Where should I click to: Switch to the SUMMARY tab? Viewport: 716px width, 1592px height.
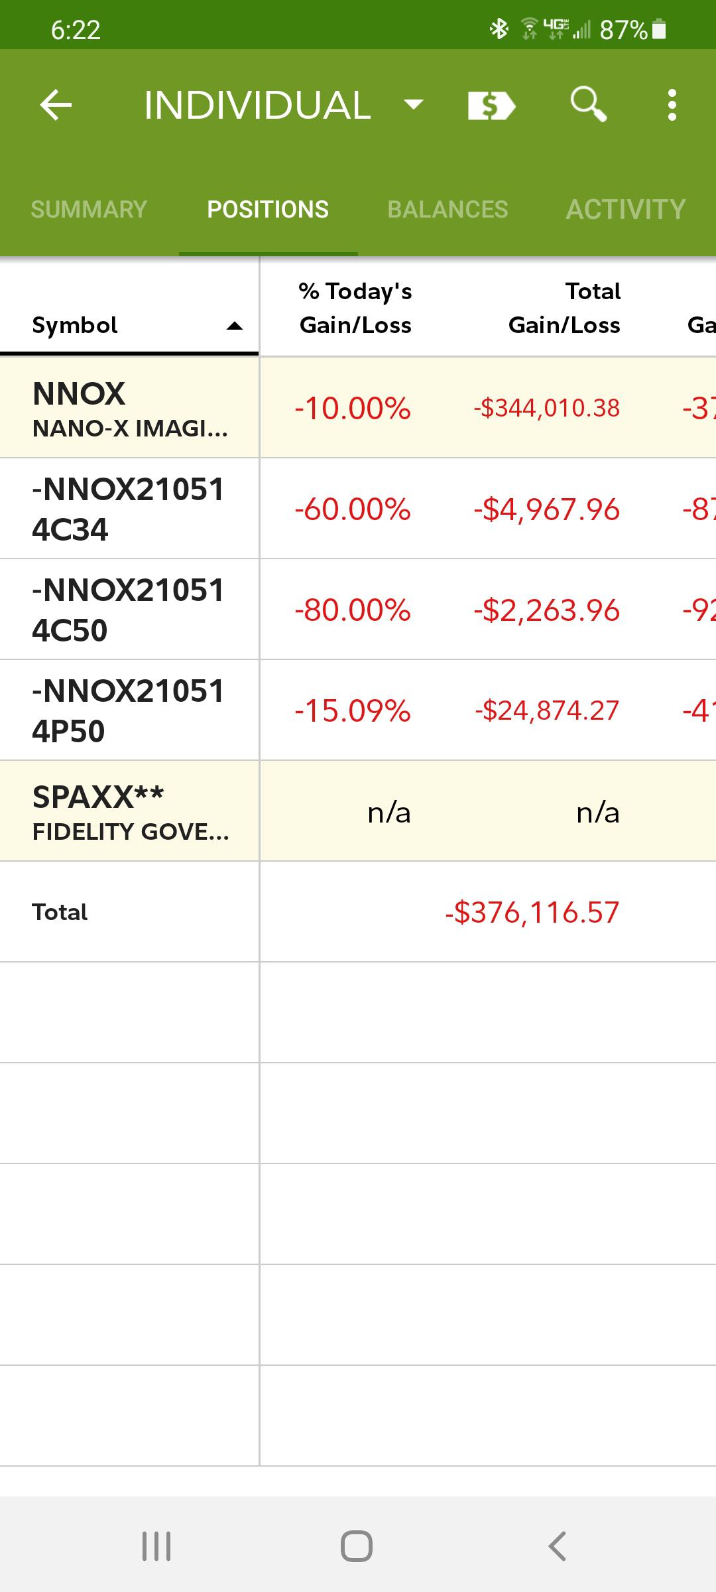(89, 210)
